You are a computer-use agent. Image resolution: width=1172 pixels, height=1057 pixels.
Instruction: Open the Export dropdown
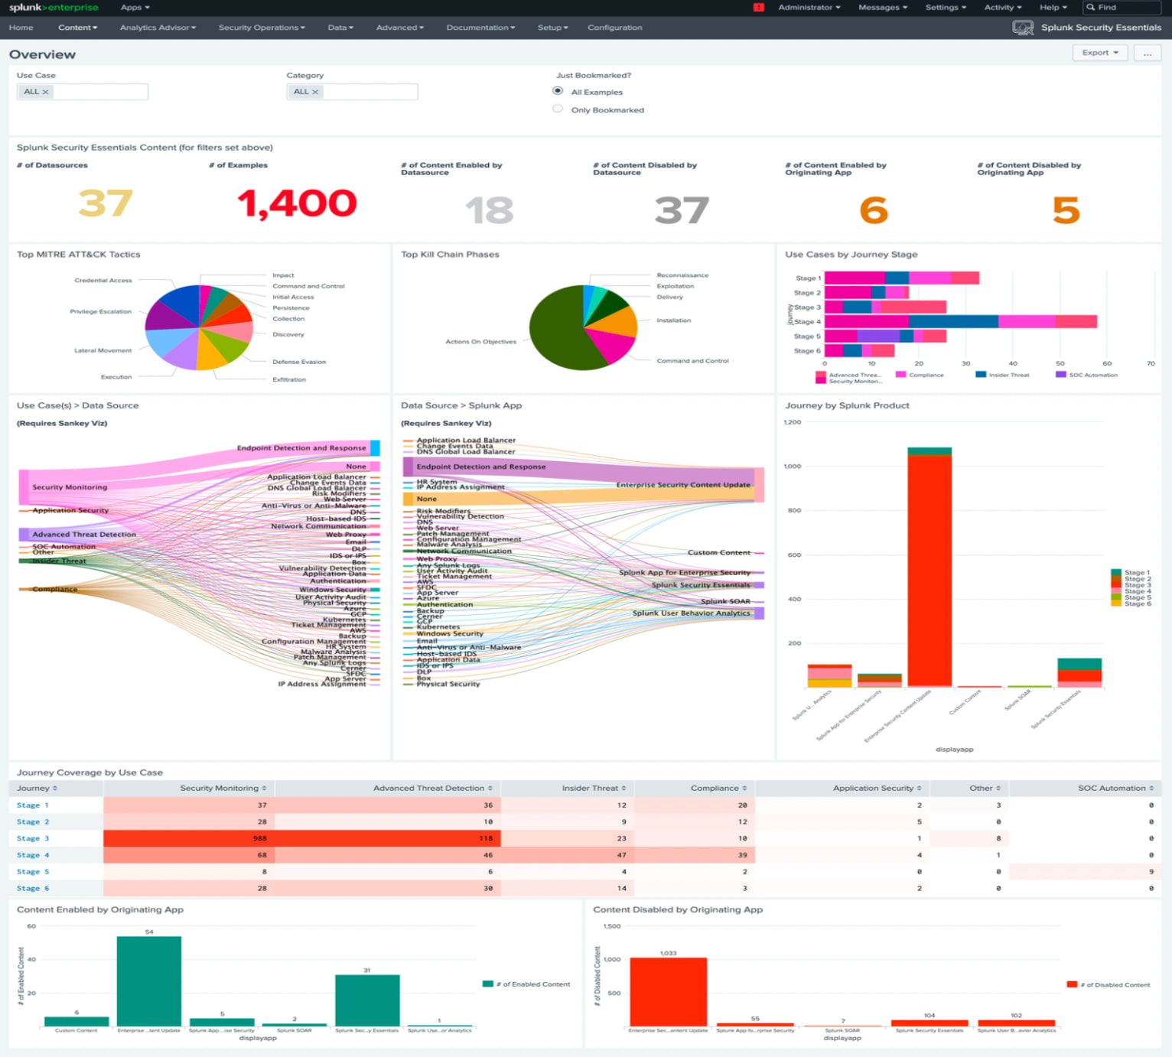pos(1100,53)
